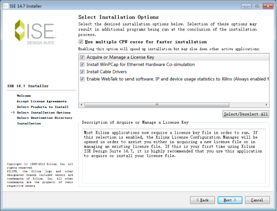Go Back to the previous step
277x211 pixels.
pos(202,200)
